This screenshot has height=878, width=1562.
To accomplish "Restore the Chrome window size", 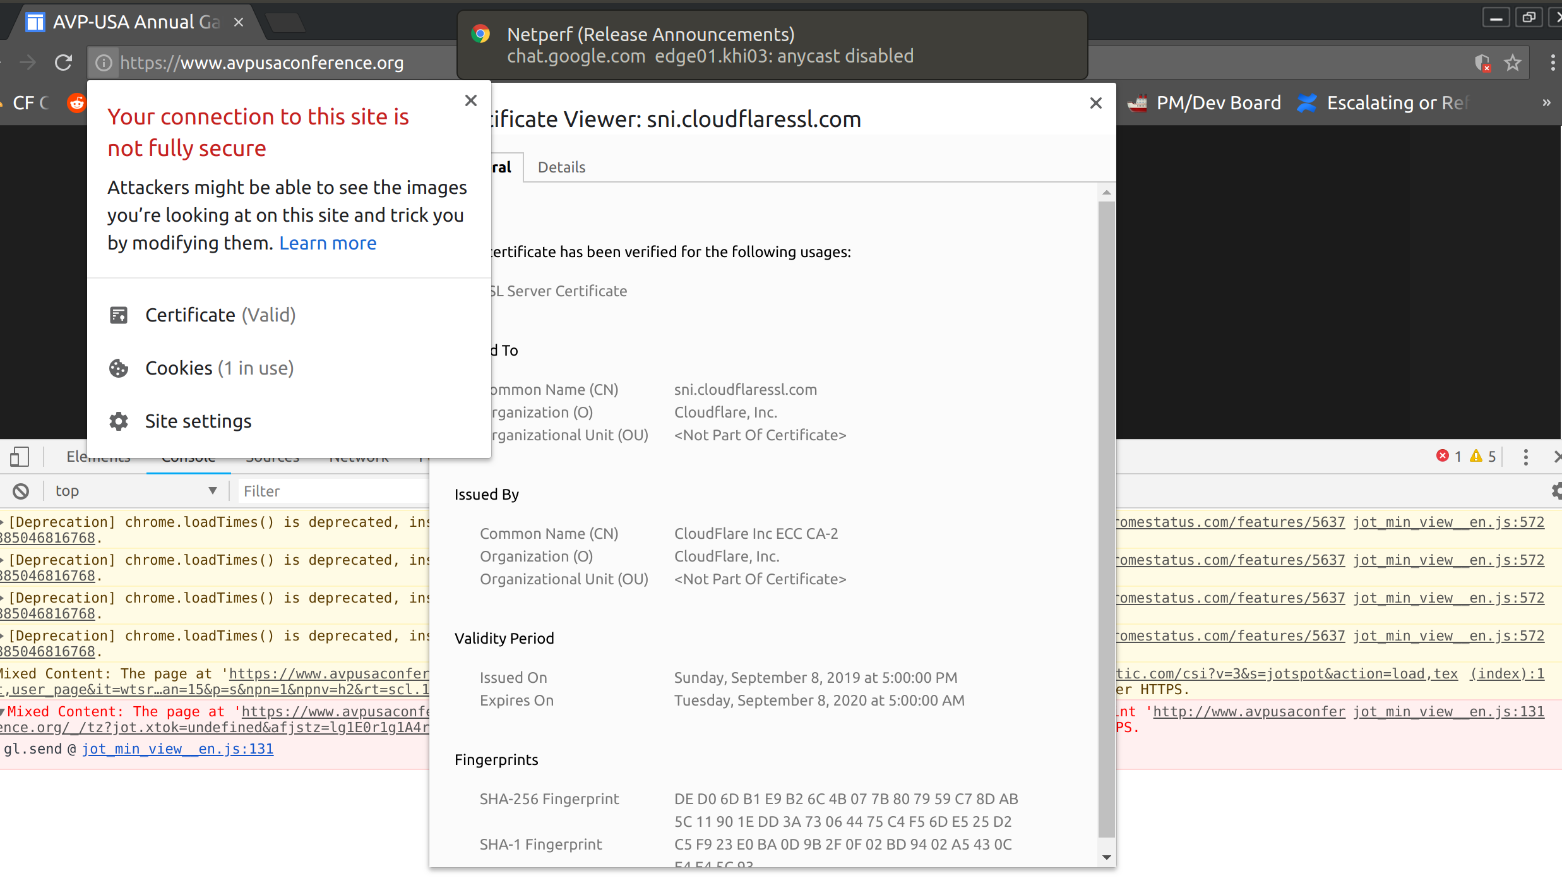I will (1529, 18).
